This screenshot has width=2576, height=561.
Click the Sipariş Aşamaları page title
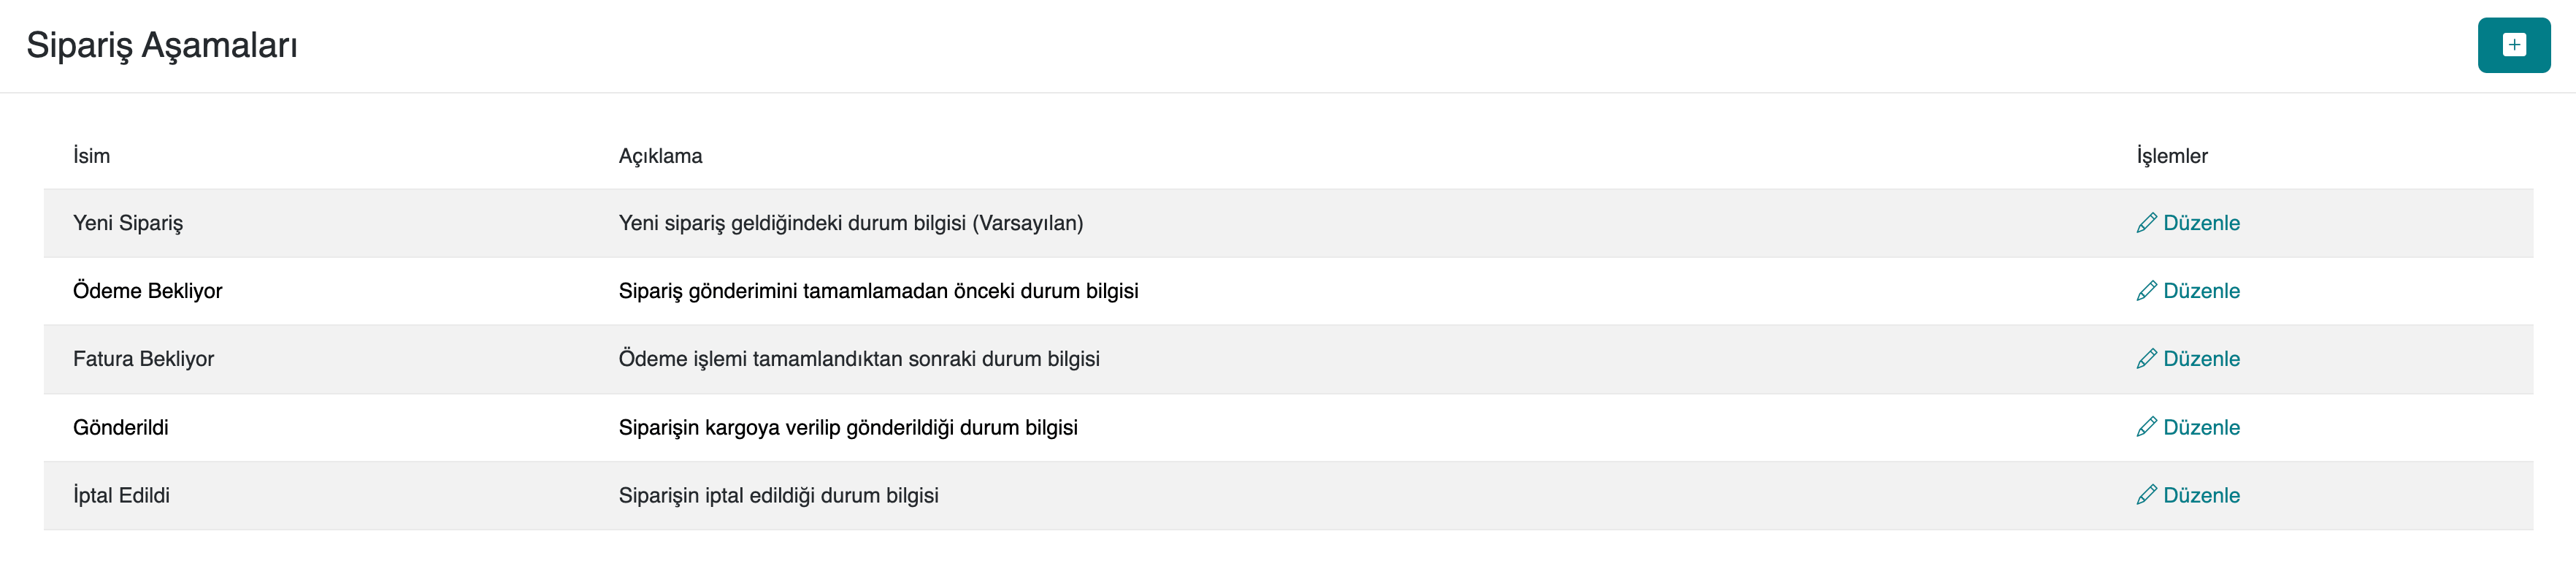point(162,45)
